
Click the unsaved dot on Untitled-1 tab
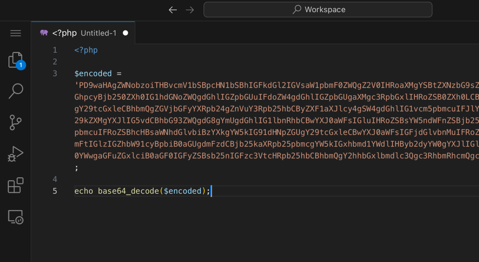(x=125, y=33)
